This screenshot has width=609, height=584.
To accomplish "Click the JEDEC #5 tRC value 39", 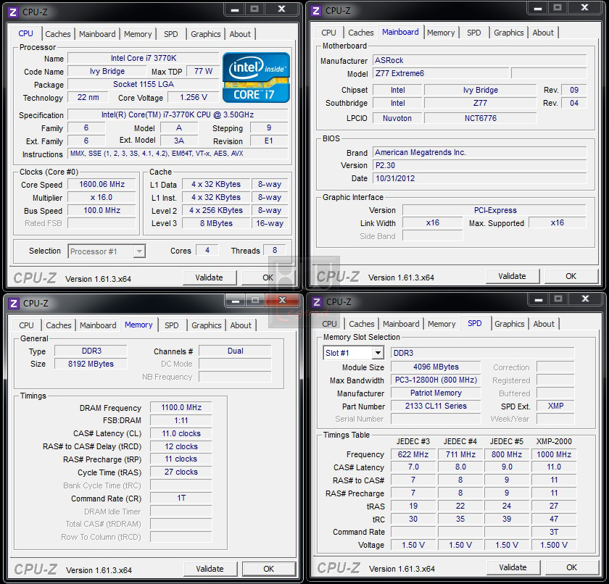I will click(507, 520).
